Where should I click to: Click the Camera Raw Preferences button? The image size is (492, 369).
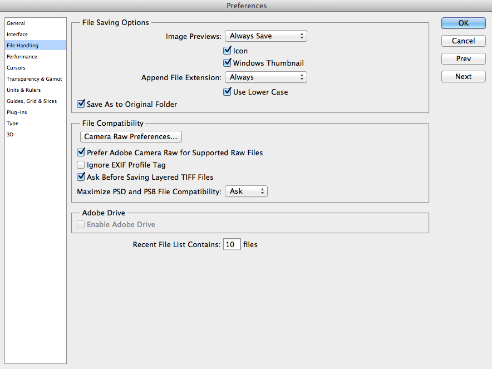[x=131, y=136]
